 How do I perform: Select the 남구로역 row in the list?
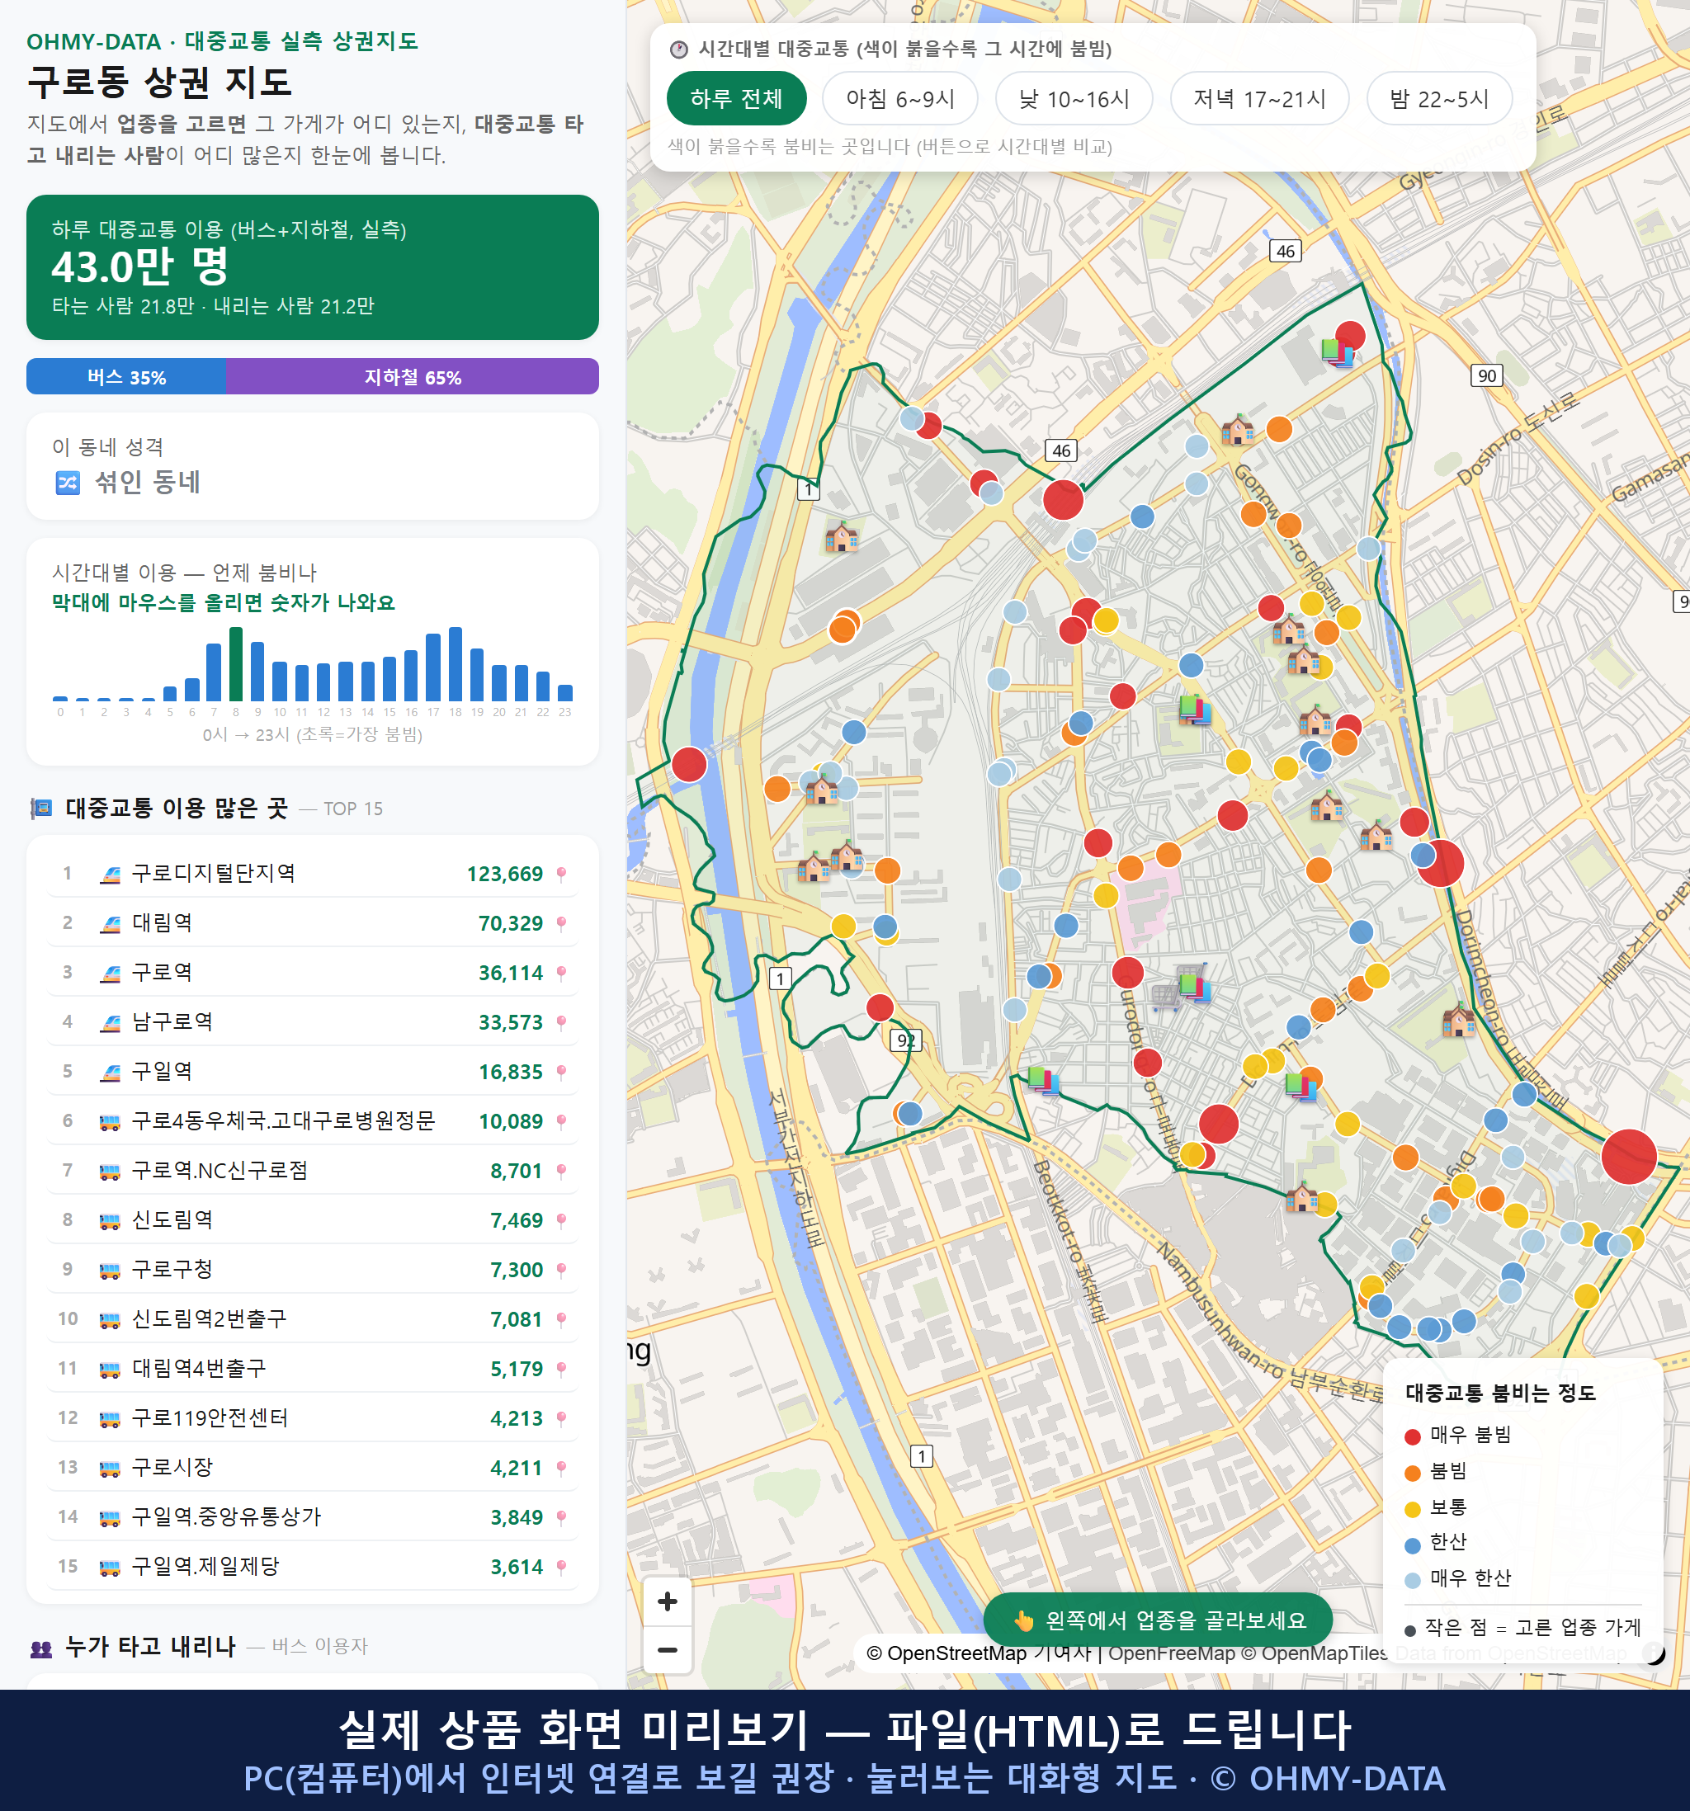pyautogui.click(x=313, y=1022)
